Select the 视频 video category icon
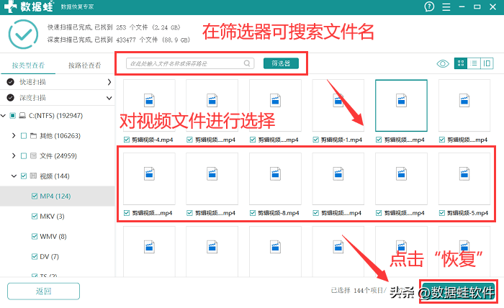 (33, 176)
